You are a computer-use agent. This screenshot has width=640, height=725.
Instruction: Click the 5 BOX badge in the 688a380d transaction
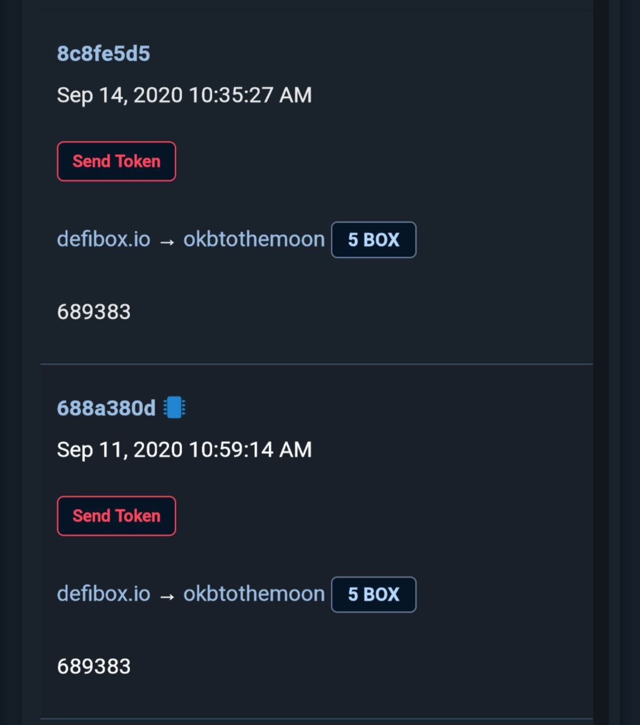point(374,594)
